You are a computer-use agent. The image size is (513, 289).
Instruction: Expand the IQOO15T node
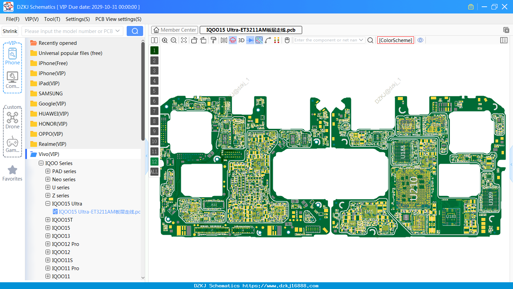pos(48,220)
